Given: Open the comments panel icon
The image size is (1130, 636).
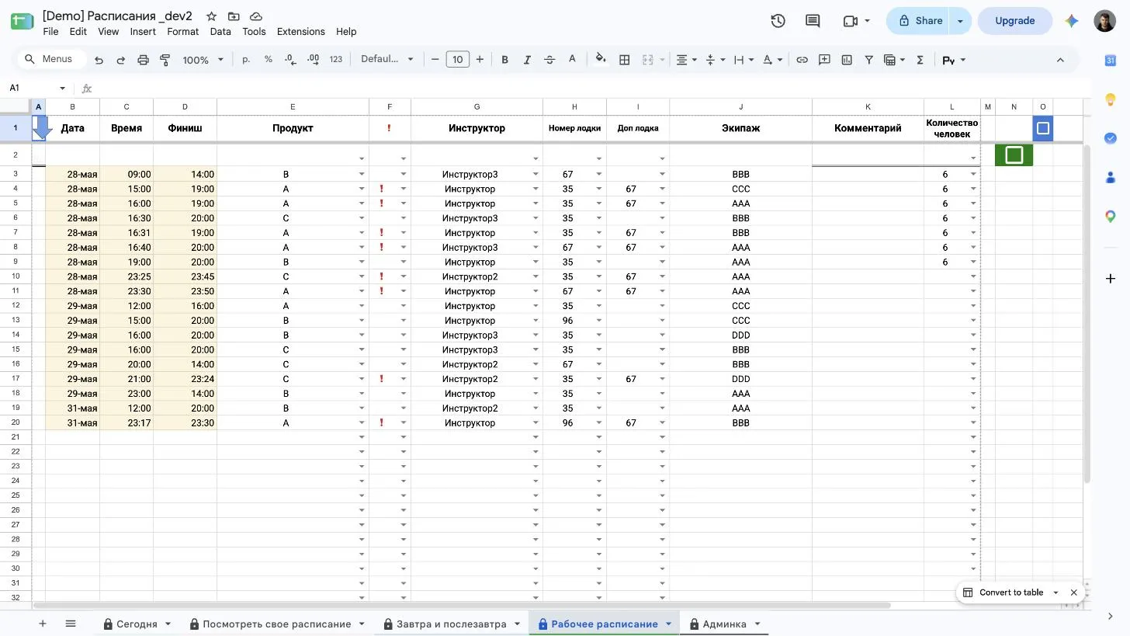Looking at the screenshot, I should pos(813,21).
